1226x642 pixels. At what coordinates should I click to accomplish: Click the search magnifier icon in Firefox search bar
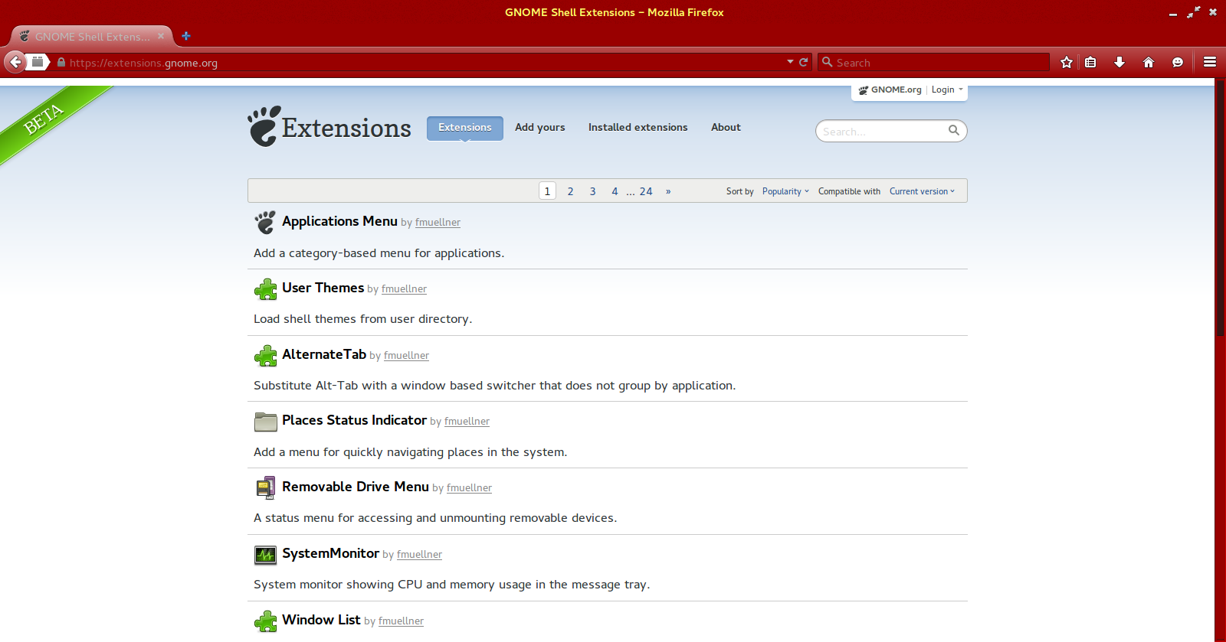pyautogui.click(x=828, y=62)
